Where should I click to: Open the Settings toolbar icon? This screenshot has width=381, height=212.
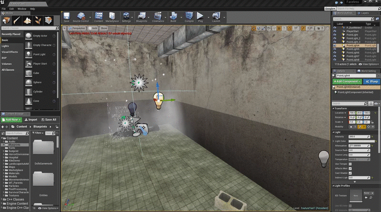pos(126,17)
